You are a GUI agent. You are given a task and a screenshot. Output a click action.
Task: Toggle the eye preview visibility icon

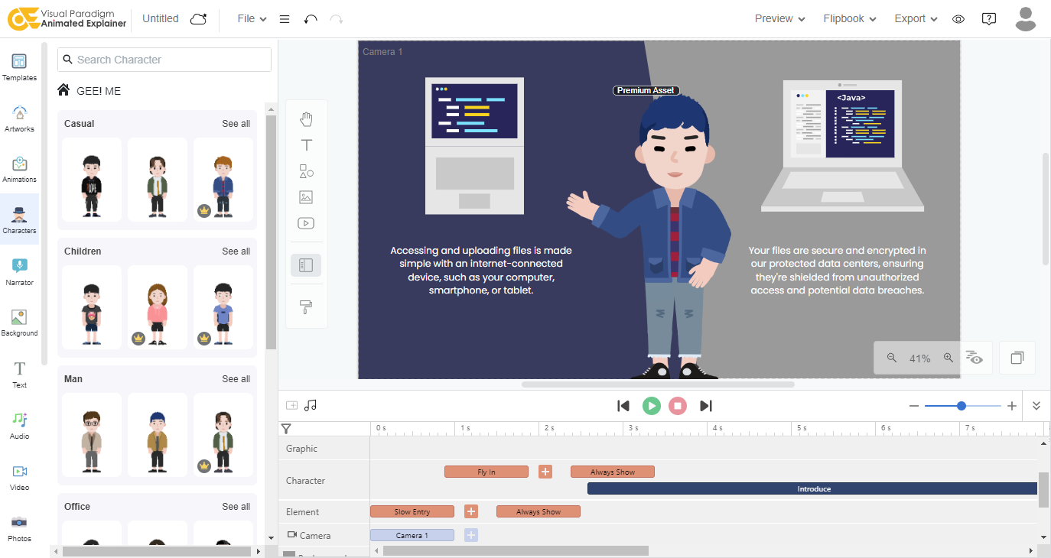(x=958, y=19)
